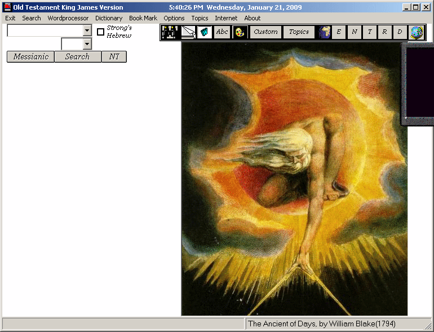The image size is (434, 332).
Task: Open the Exit menu
Action: (x=10, y=18)
